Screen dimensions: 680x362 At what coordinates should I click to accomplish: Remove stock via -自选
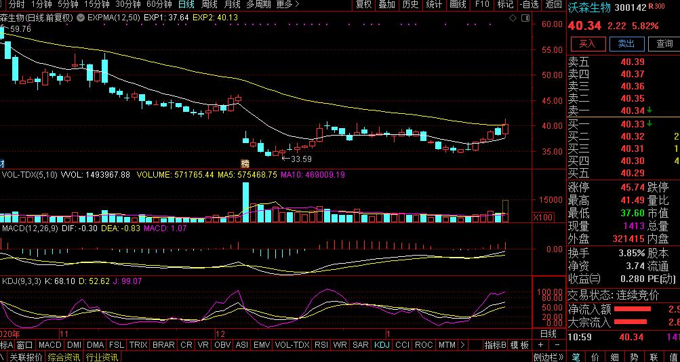pyautogui.click(x=529, y=5)
